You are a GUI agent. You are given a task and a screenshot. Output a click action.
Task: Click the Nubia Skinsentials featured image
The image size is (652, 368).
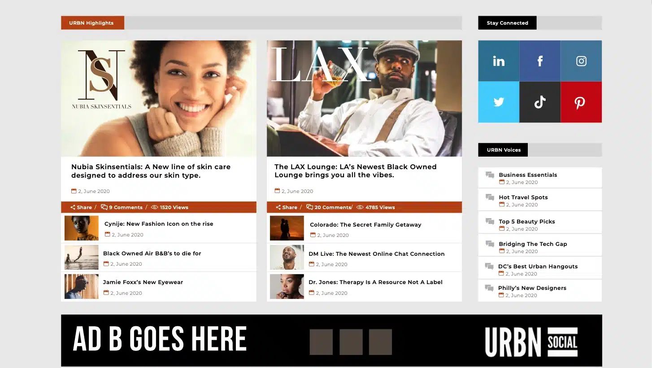(159, 99)
